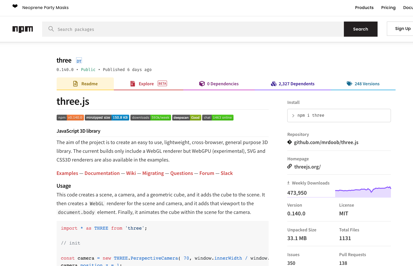The height and width of the screenshot is (266, 413).
Task: Open the Forum link
Action: point(207,173)
